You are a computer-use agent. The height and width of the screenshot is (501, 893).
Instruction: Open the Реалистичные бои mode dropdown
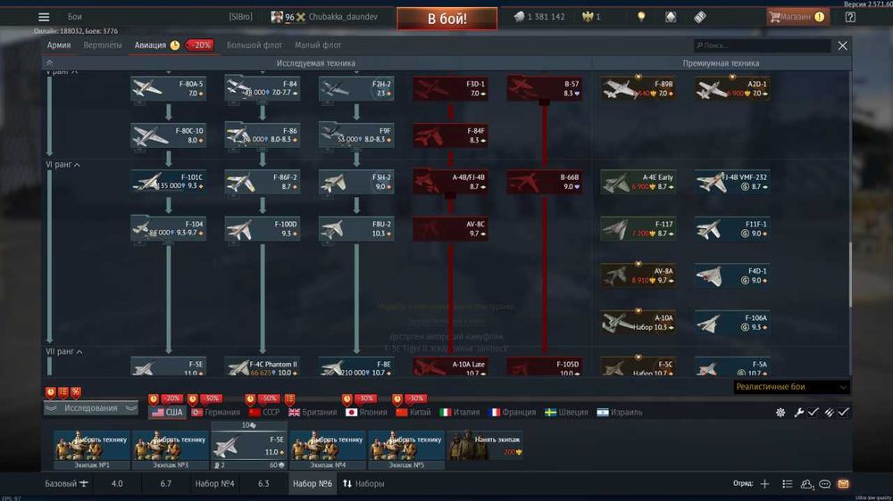point(791,387)
